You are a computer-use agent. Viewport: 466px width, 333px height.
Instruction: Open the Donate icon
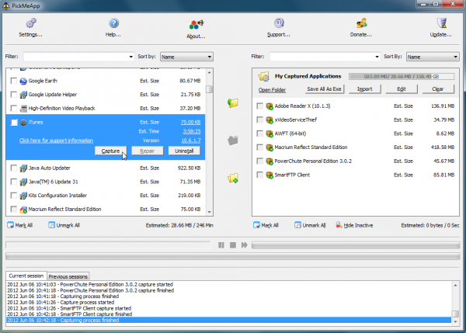point(361,23)
